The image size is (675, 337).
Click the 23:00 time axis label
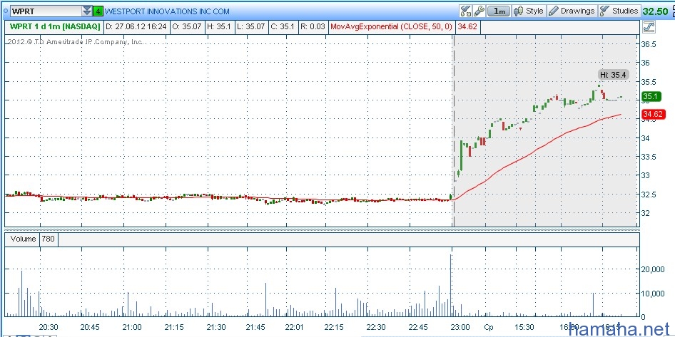coord(459,327)
